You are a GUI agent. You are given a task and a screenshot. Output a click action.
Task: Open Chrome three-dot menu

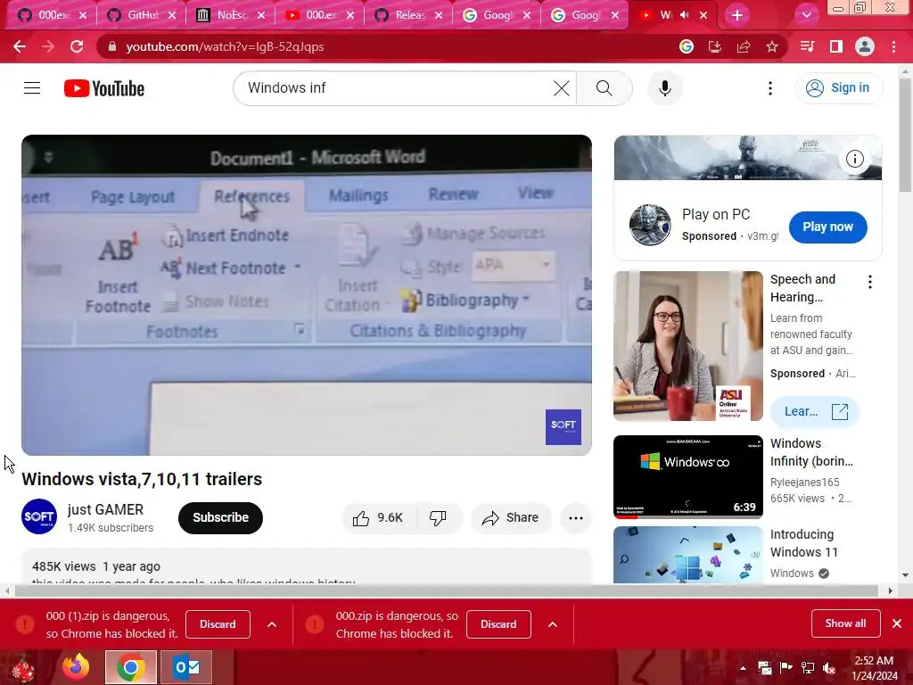(893, 46)
